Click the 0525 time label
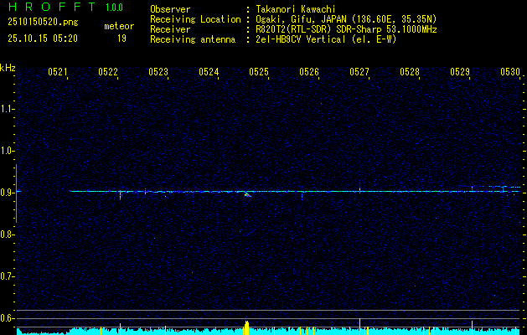Screen dimensions: 527x335 pos(259,71)
